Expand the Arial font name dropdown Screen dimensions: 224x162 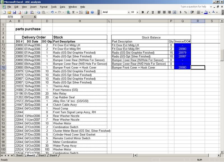129,12
